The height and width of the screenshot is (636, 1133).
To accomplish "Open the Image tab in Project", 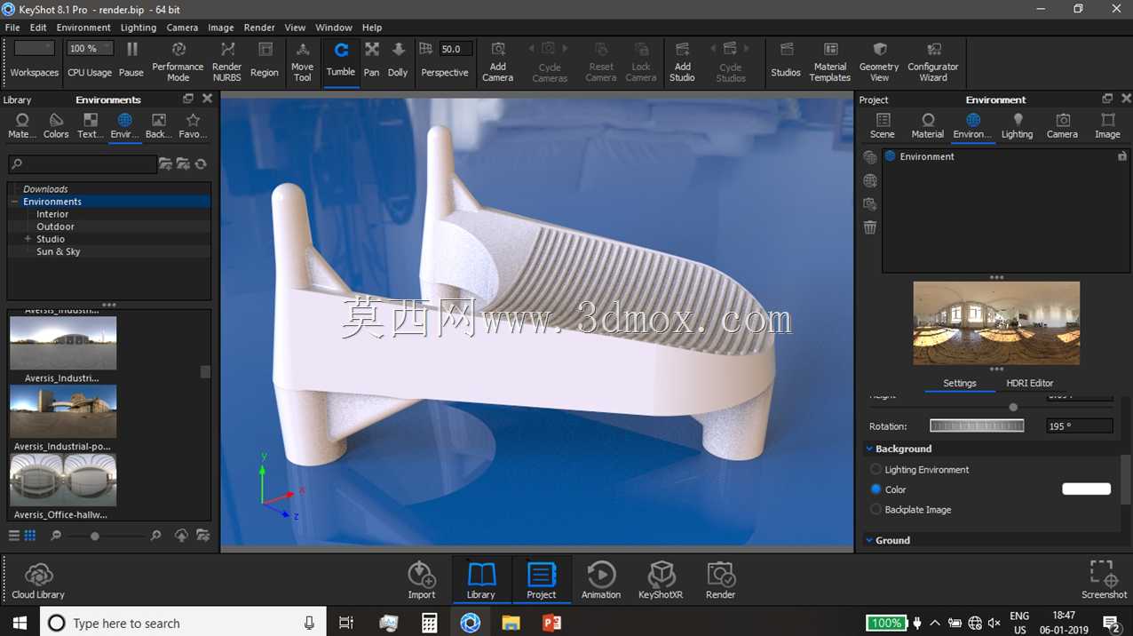I will tap(1107, 125).
